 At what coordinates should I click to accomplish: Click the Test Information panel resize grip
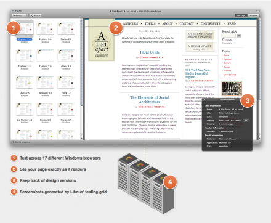(x=251, y=149)
